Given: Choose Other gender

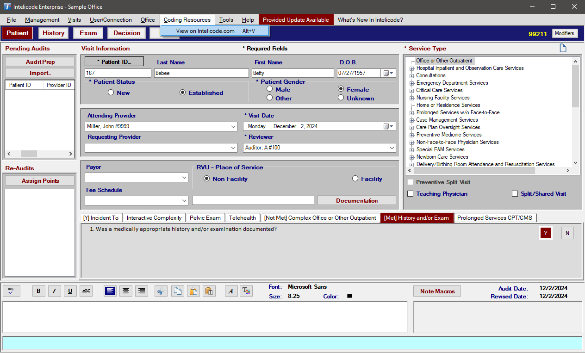Looking at the screenshot, I should [269, 98].
